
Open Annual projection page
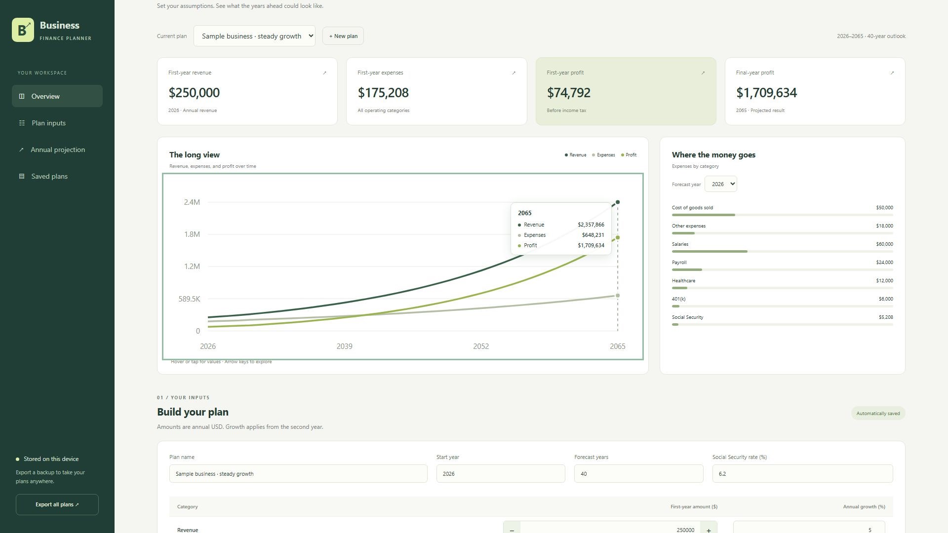[x=57, y=150]
